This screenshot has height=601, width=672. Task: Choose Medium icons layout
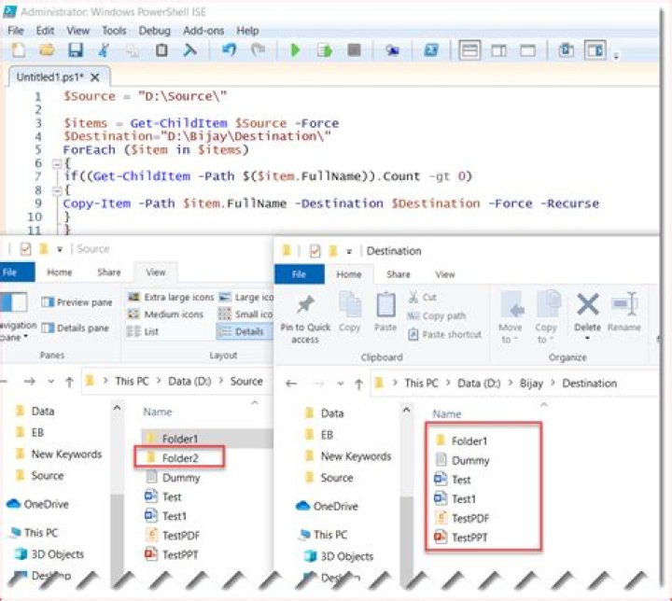pyautogui.click(x=166, y=314)
